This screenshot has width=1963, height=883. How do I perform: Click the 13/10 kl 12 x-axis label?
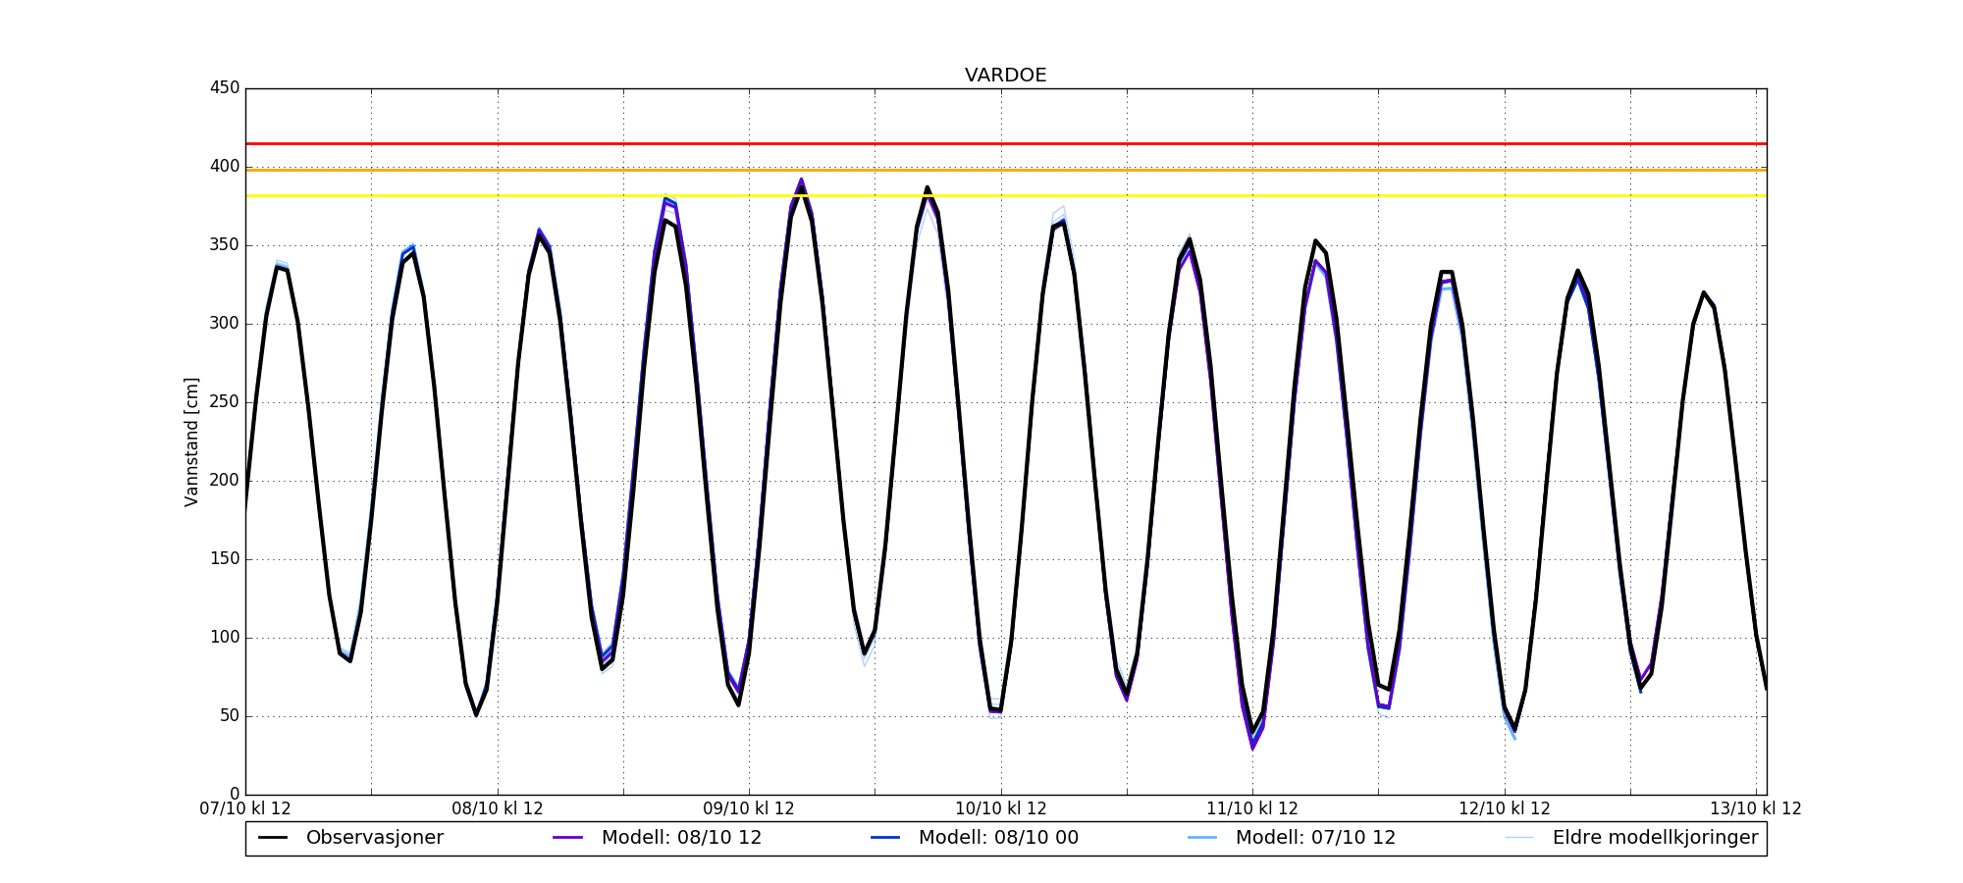coord(1755,809)
